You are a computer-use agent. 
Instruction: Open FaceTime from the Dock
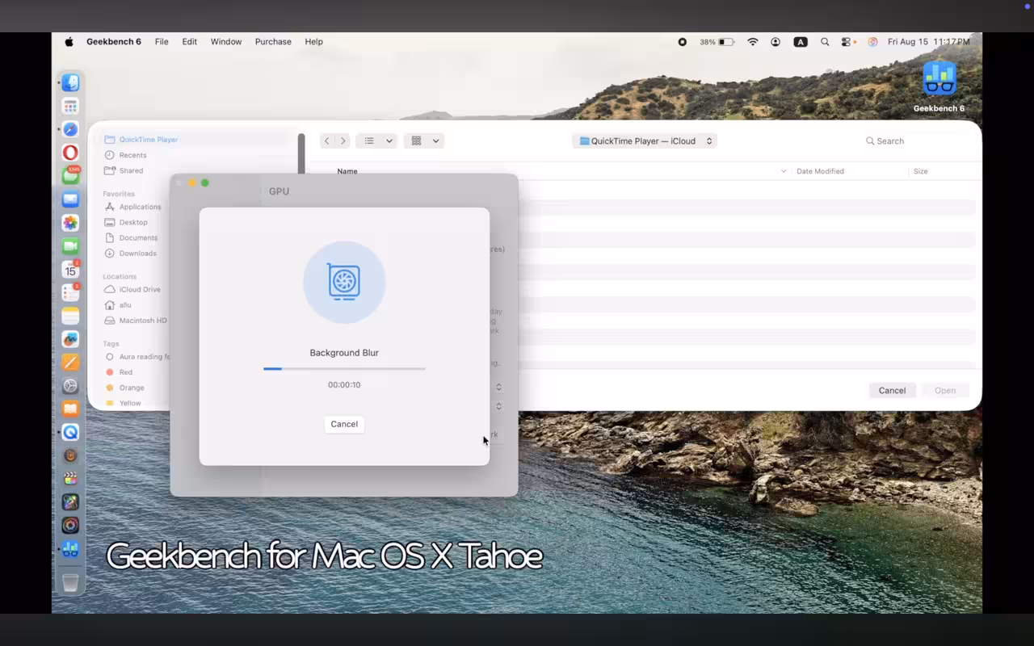(70, 245)
